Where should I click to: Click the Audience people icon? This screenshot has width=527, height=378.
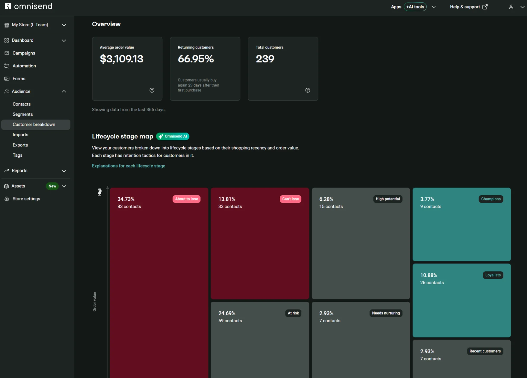point(7,91)
